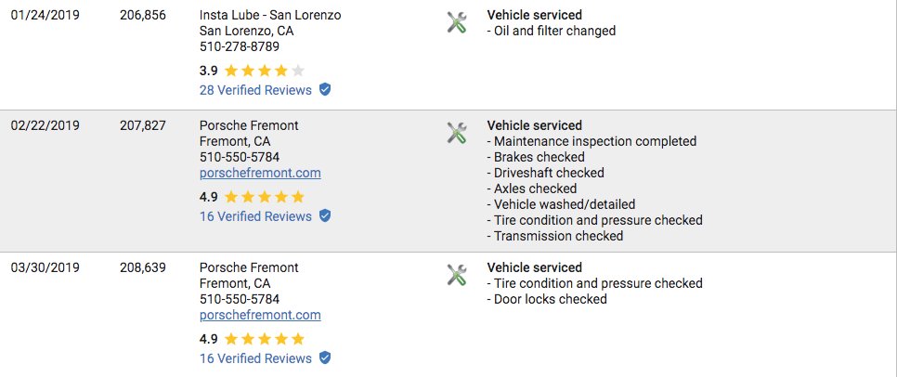897x377 pixels.
Task: Click the Door locks checked entry
Action: point(547,299)
